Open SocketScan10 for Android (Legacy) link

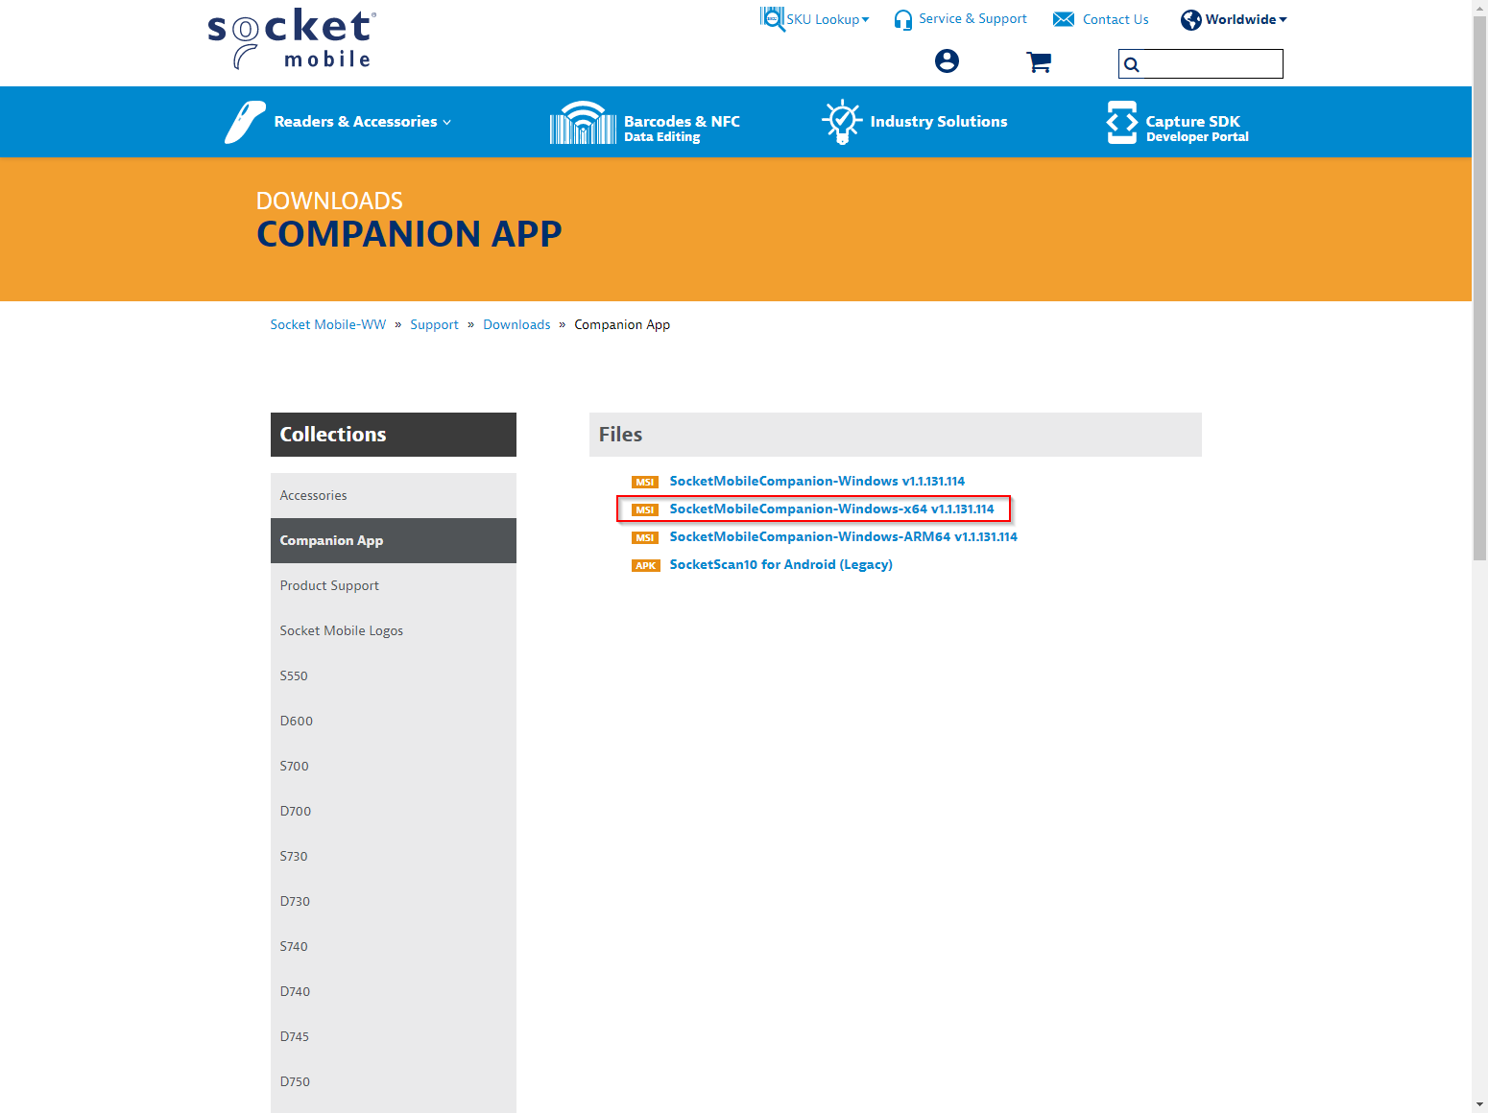coord(780,564)
